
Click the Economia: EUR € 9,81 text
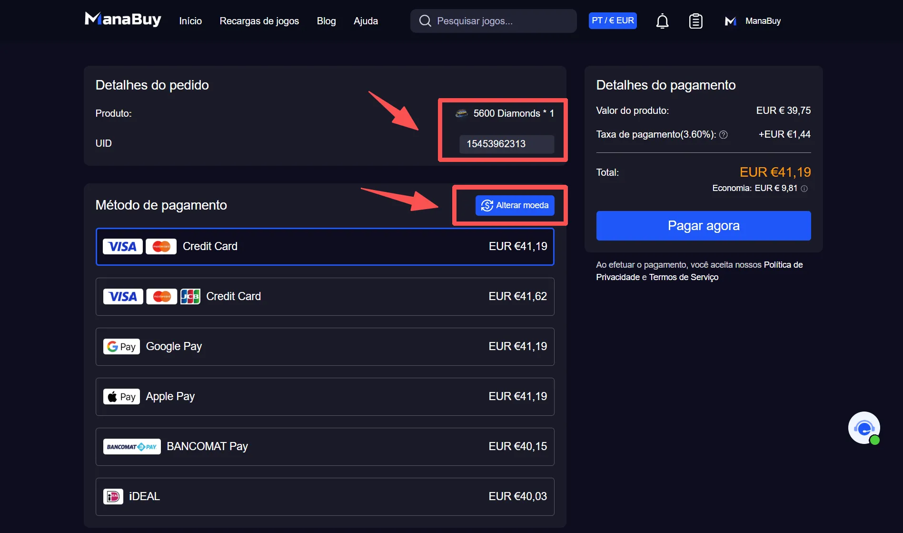click(x=754, y=188)
